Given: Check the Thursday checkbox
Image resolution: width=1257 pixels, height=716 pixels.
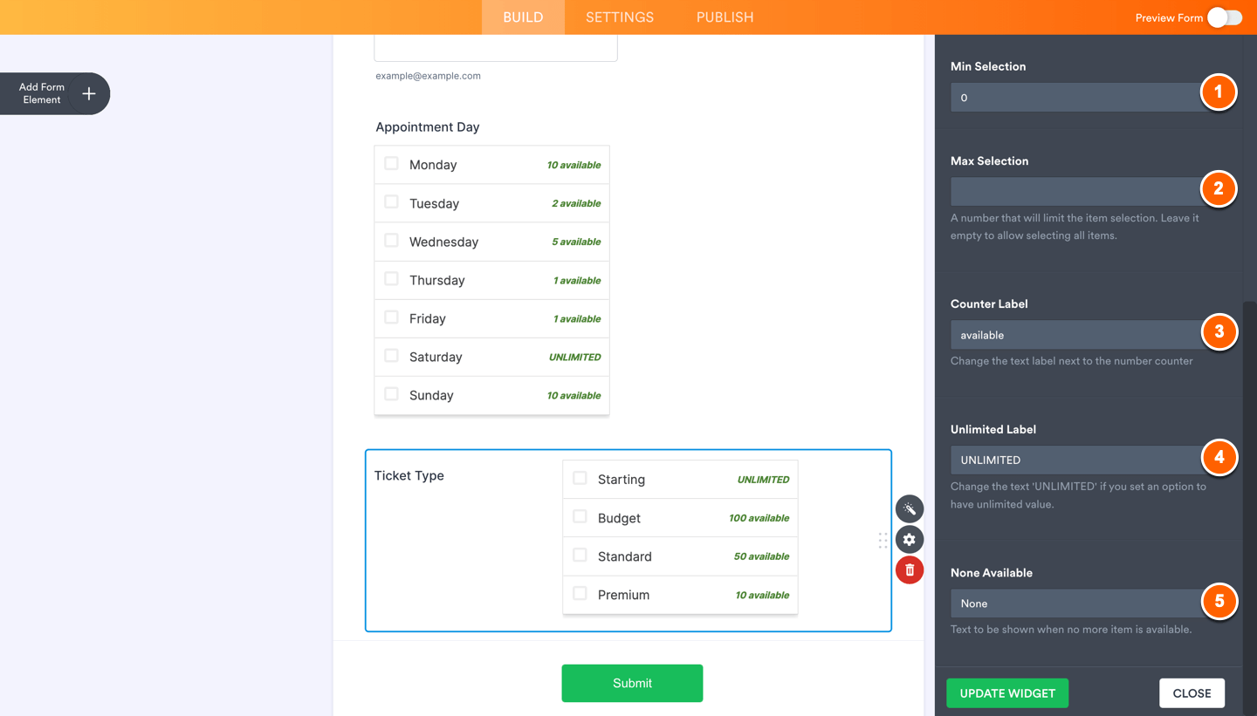Looking at the screenshot, I should point(391,279).
